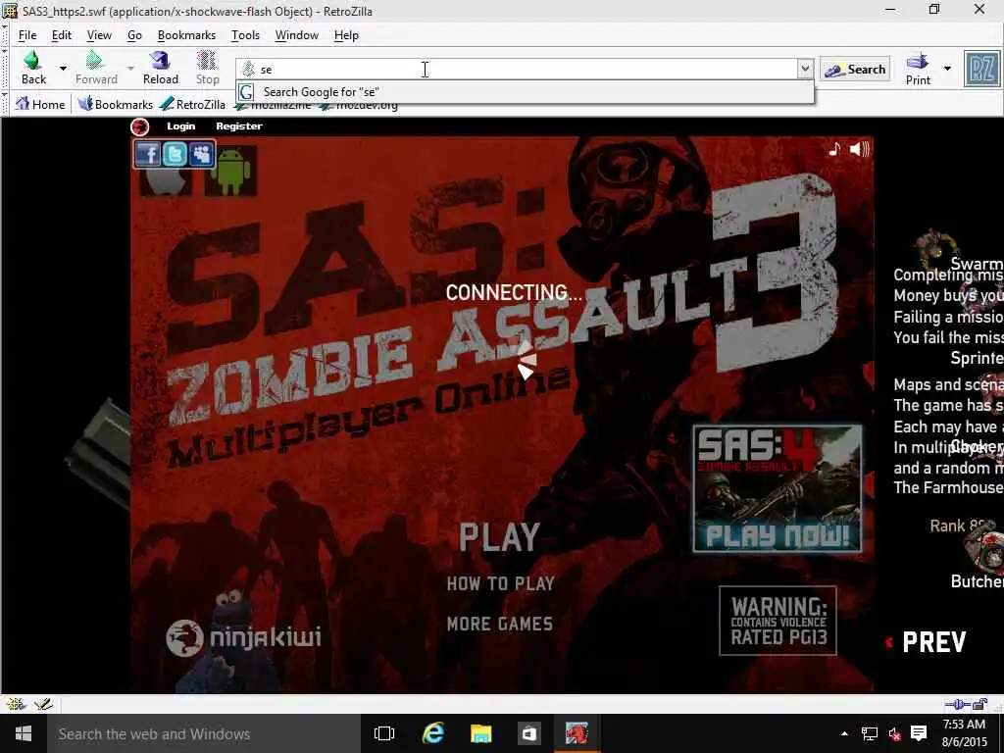Click MORE GAMES in game menu
The height and width of the screenshot is (753, 1004).
coord(500,624)
